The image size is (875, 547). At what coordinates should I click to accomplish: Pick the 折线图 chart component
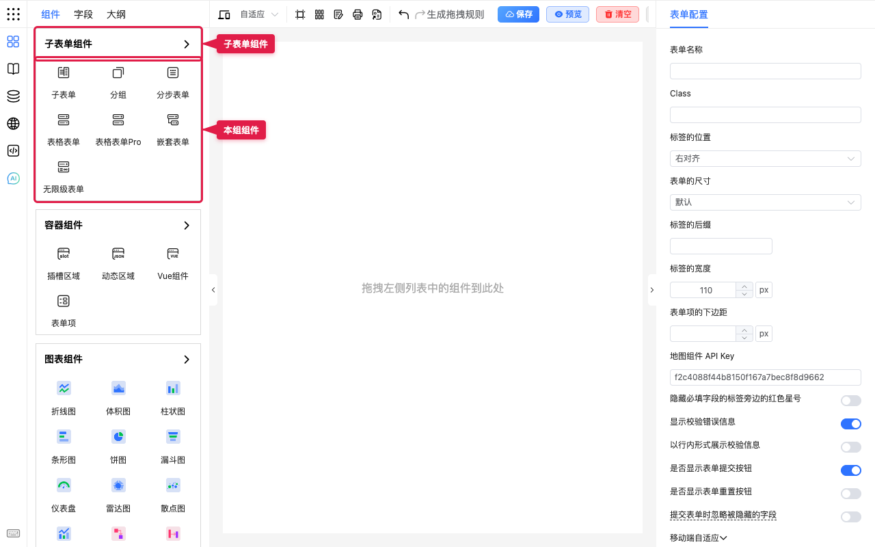[64, 398]
